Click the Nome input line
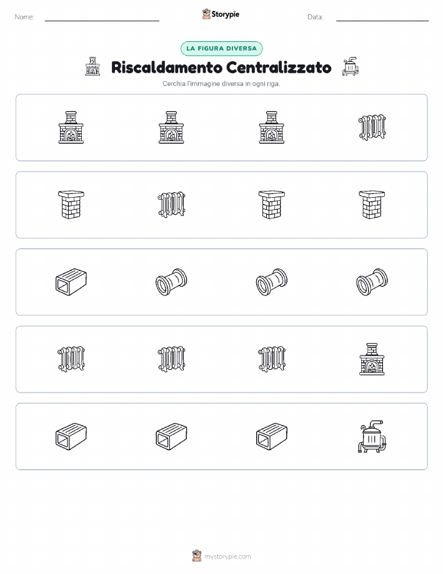Image resolution: width=443 pixels, height=574 pixels. tap(102, 17)
